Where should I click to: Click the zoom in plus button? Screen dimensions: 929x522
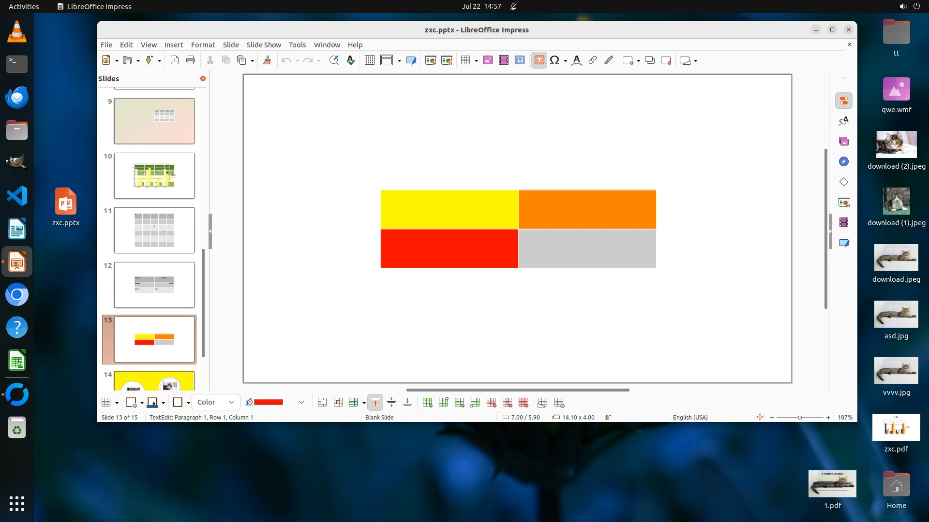(x=828, y=417)
